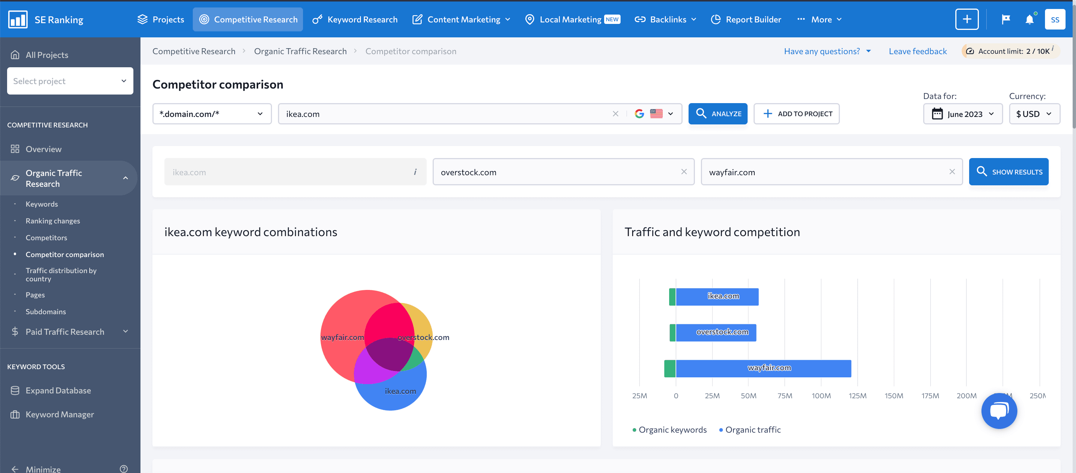Click the sidebar help question icon
The image size is (1076, 473).
(x=124, y=469)
